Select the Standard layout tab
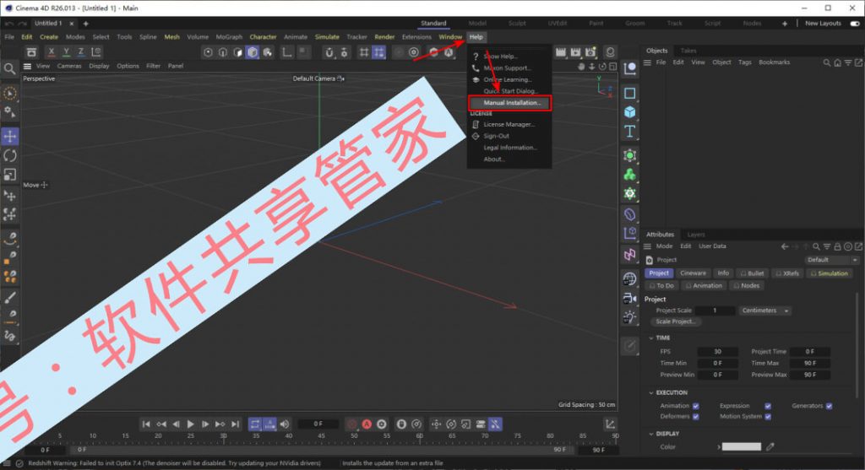This screenshot has height=470, width=865. pos(433,23)
